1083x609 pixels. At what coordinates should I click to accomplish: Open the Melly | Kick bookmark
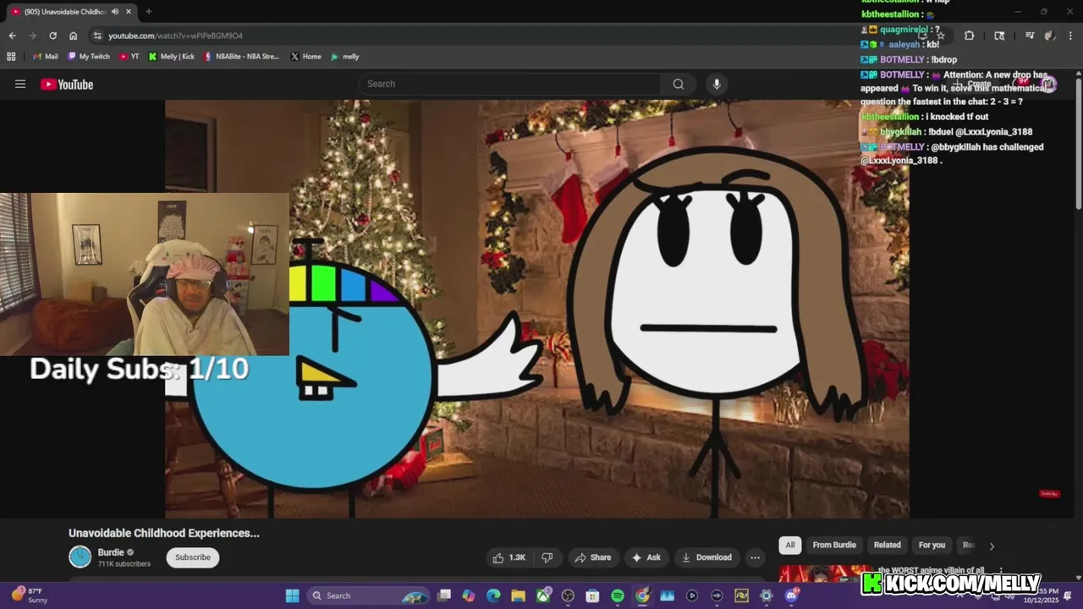[x=172, y=57]
